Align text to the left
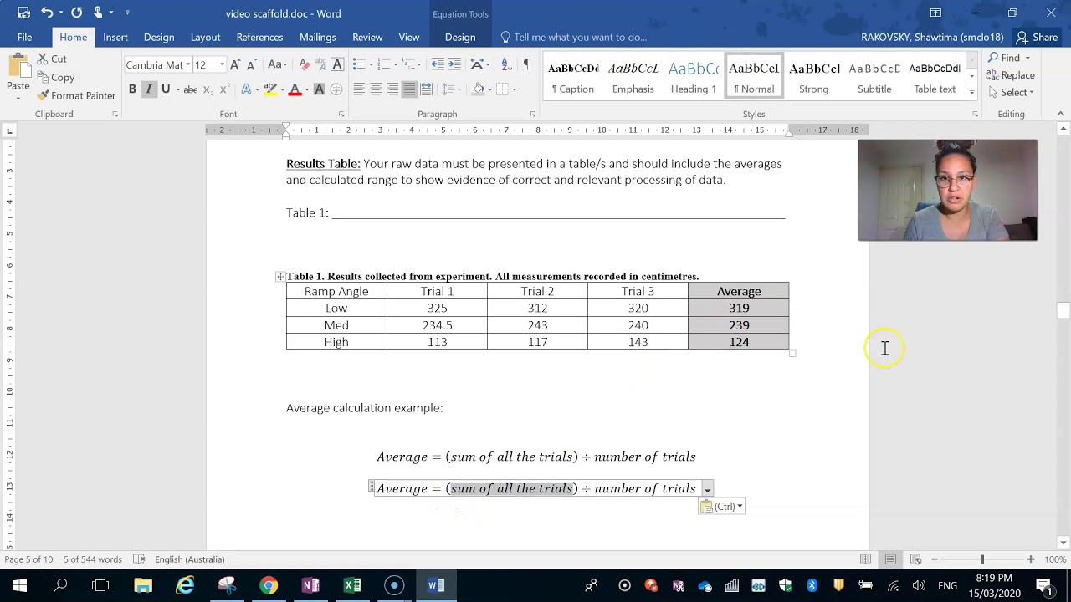 coord(359,89)
